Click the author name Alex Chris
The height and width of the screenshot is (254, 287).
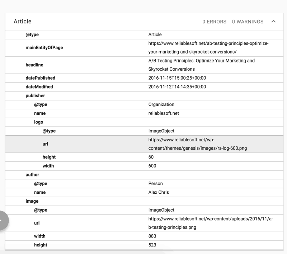[159, 192]
